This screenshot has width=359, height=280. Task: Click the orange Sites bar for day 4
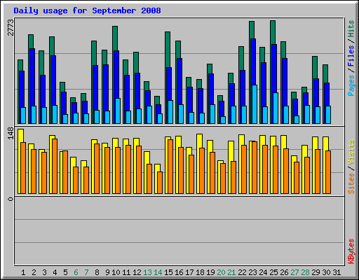[x=55, y=166]
